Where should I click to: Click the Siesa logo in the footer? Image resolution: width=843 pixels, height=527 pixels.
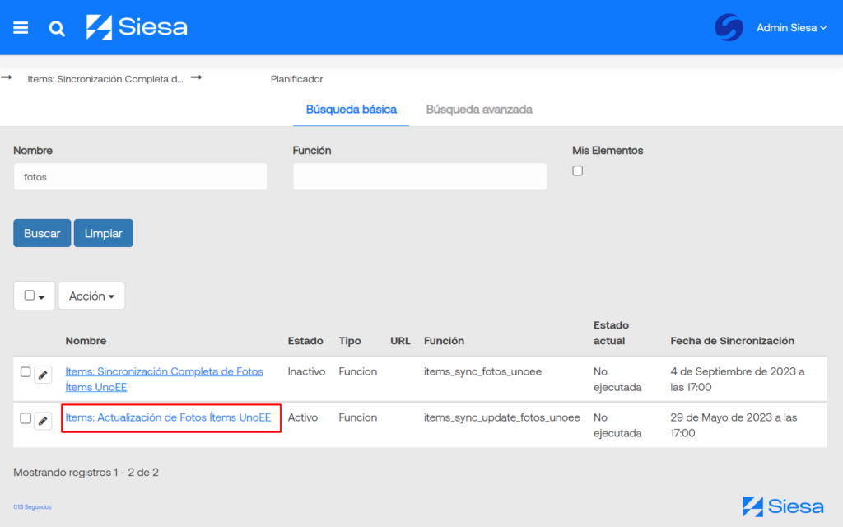click(780, 506)
